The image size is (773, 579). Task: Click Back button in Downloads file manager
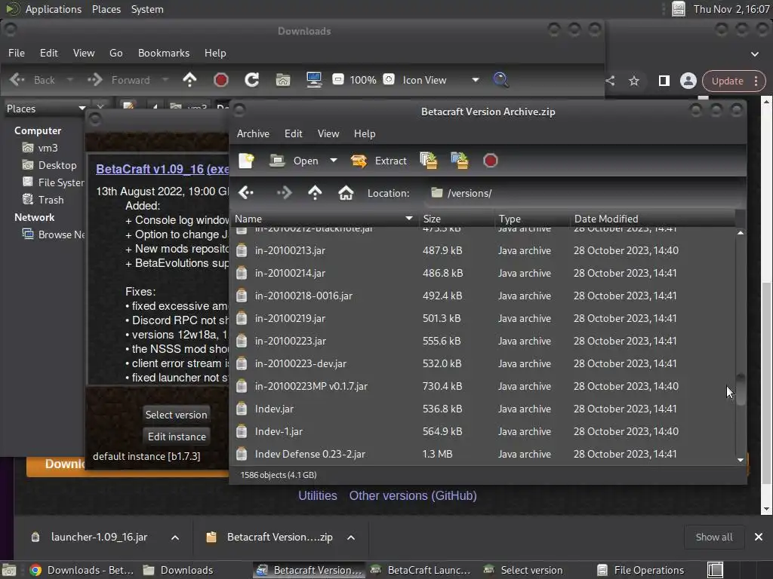click(x=32, y=80)
